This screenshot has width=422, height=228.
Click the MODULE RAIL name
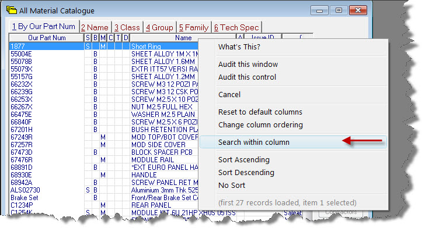tap(152, 160)
